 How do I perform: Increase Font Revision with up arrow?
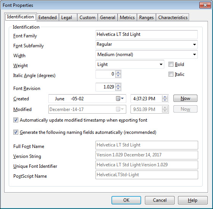click(118, 85)
